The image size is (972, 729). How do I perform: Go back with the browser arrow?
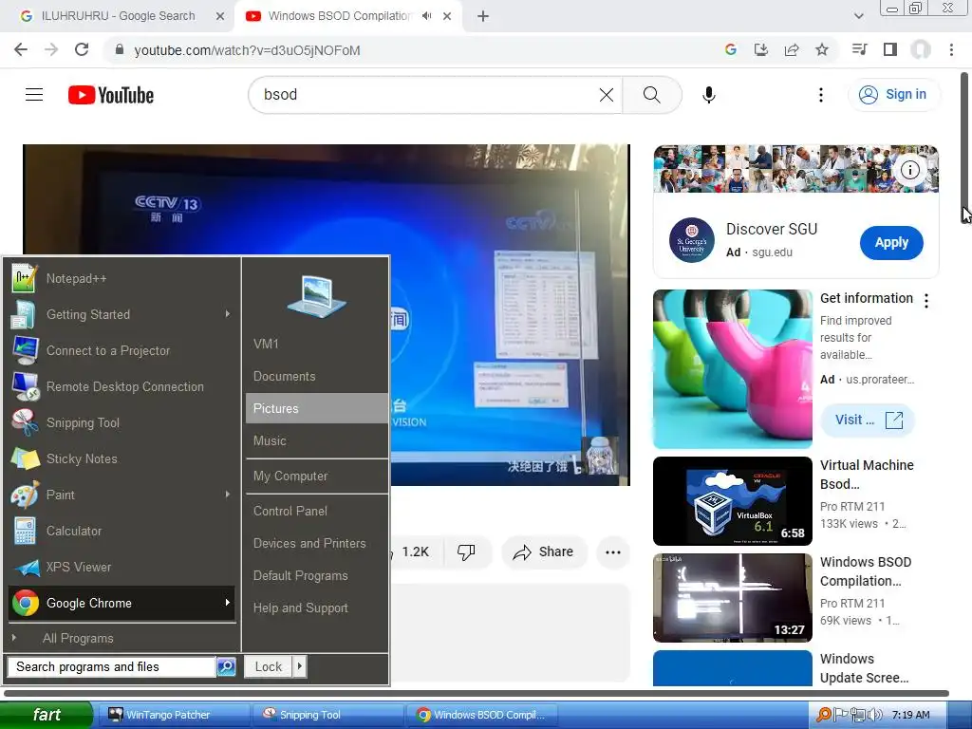21,49
